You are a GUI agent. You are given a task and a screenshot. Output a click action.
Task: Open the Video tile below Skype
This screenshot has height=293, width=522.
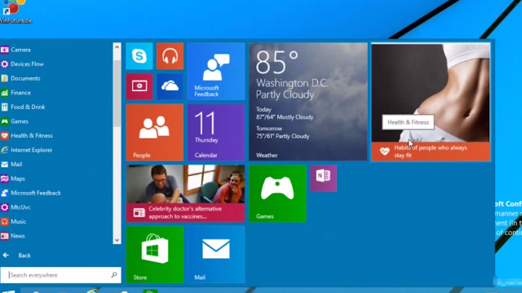click(139, 86)
